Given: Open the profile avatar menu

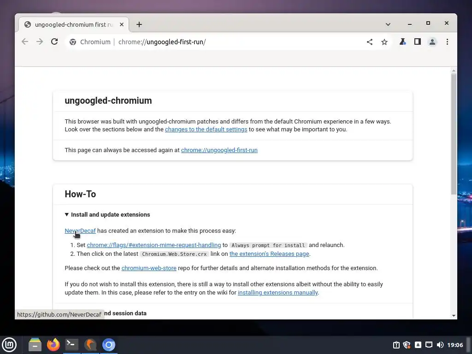Looking at the screenshot, I should click(x=432, y=42).
